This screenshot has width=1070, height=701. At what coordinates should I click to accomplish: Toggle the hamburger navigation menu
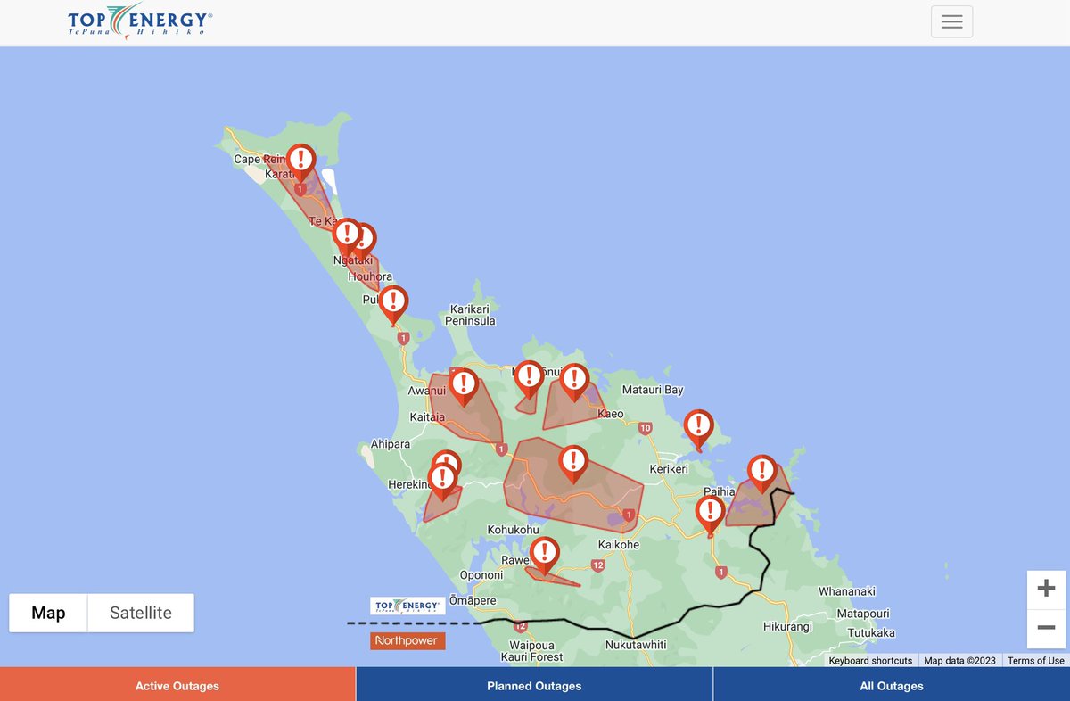click(x=951, y=21)
